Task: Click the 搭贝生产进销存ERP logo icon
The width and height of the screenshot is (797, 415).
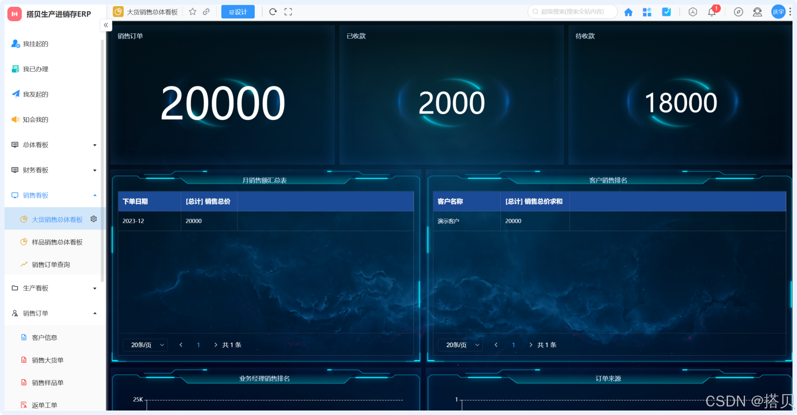Action: [x=14, y=14]
